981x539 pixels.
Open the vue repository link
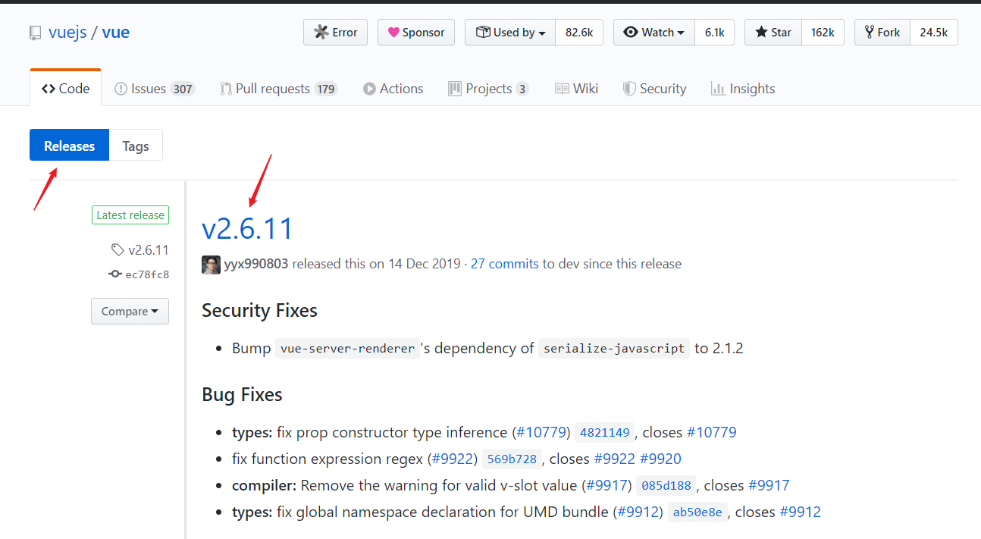[115, 33]
